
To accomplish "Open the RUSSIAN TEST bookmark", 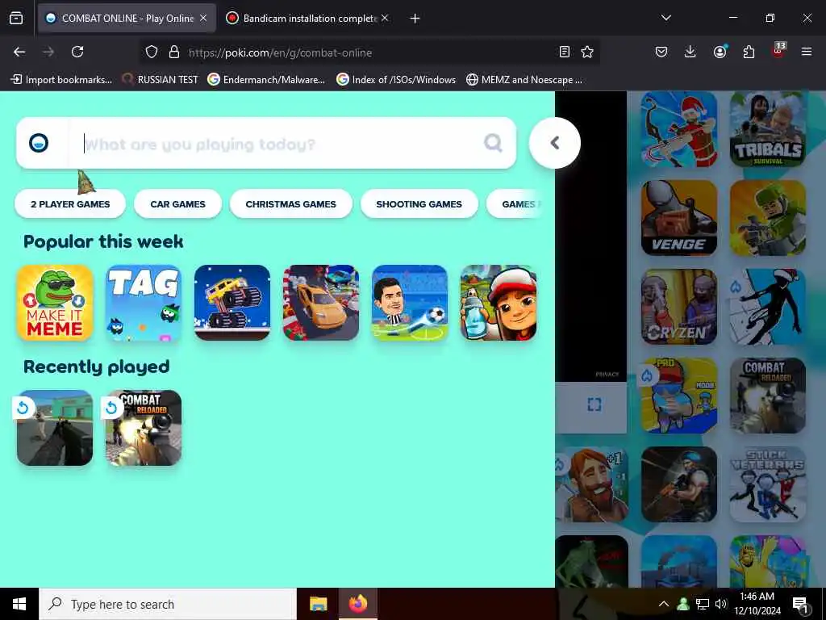I will point(160,80).
